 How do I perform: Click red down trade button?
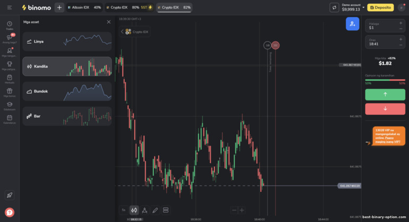[385, 109]
